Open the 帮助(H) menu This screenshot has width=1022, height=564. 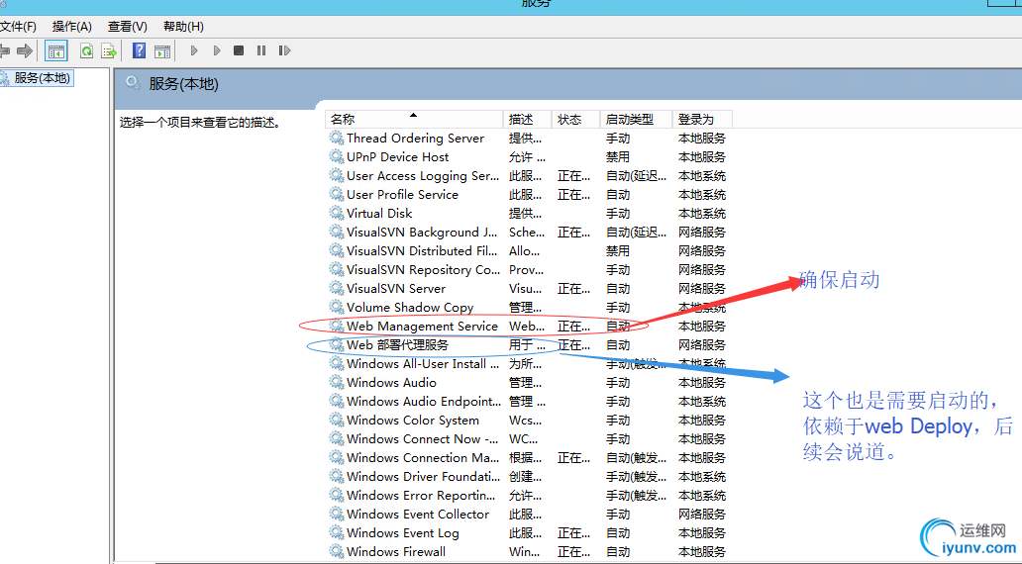183,27
